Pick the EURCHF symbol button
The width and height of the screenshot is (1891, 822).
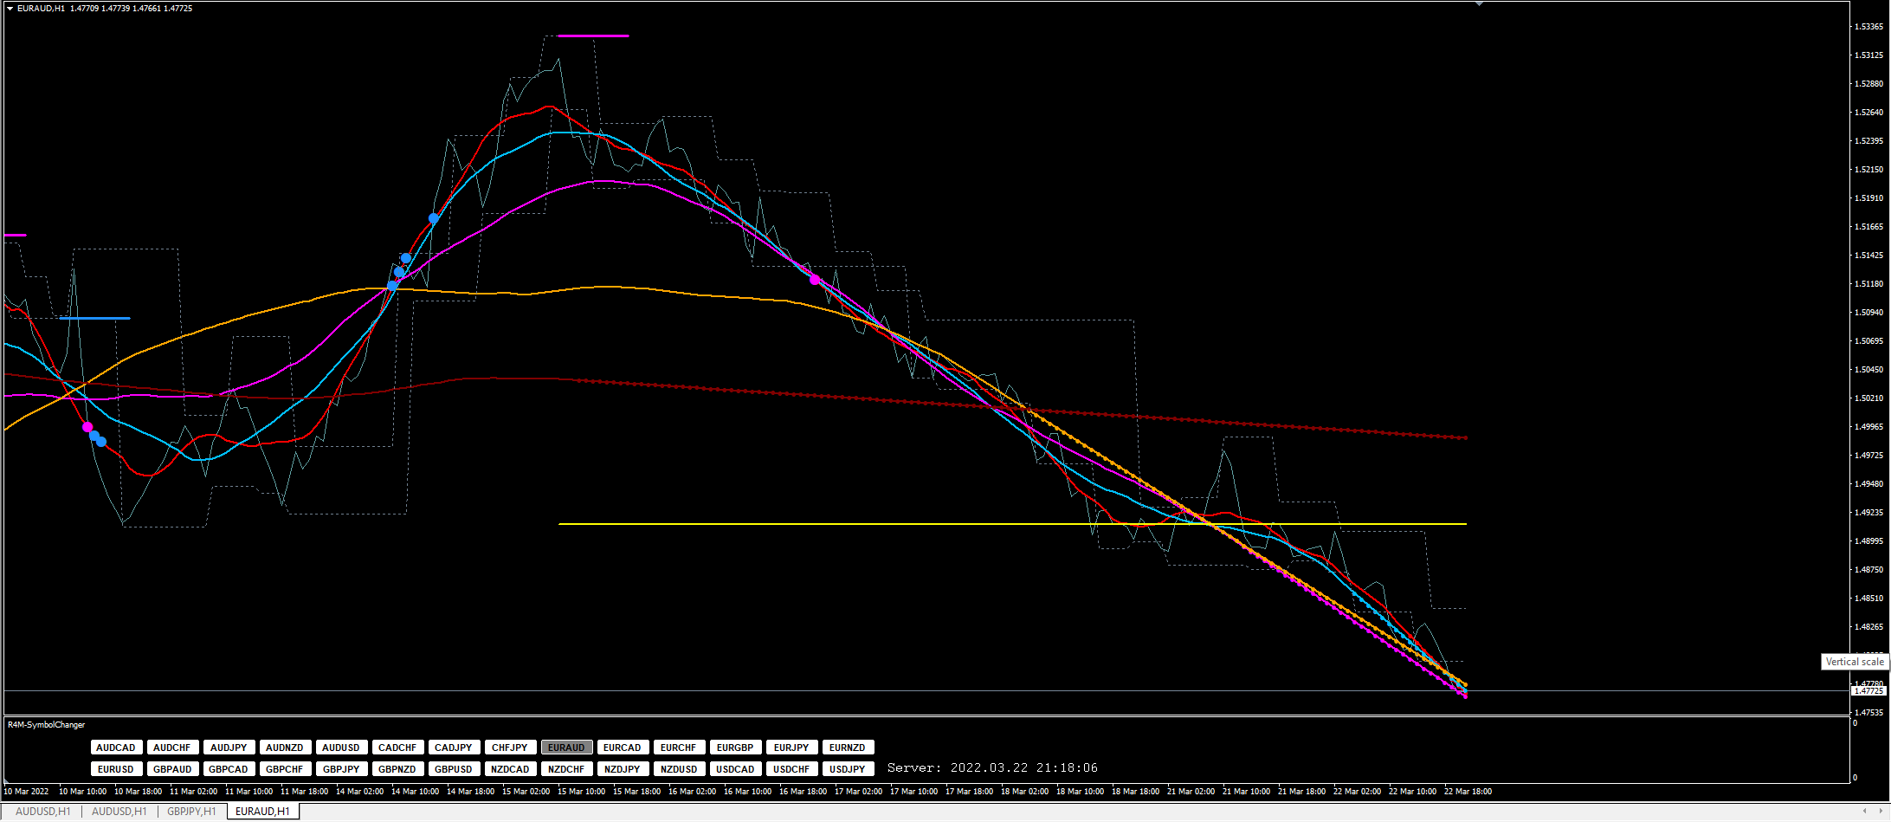679,748
